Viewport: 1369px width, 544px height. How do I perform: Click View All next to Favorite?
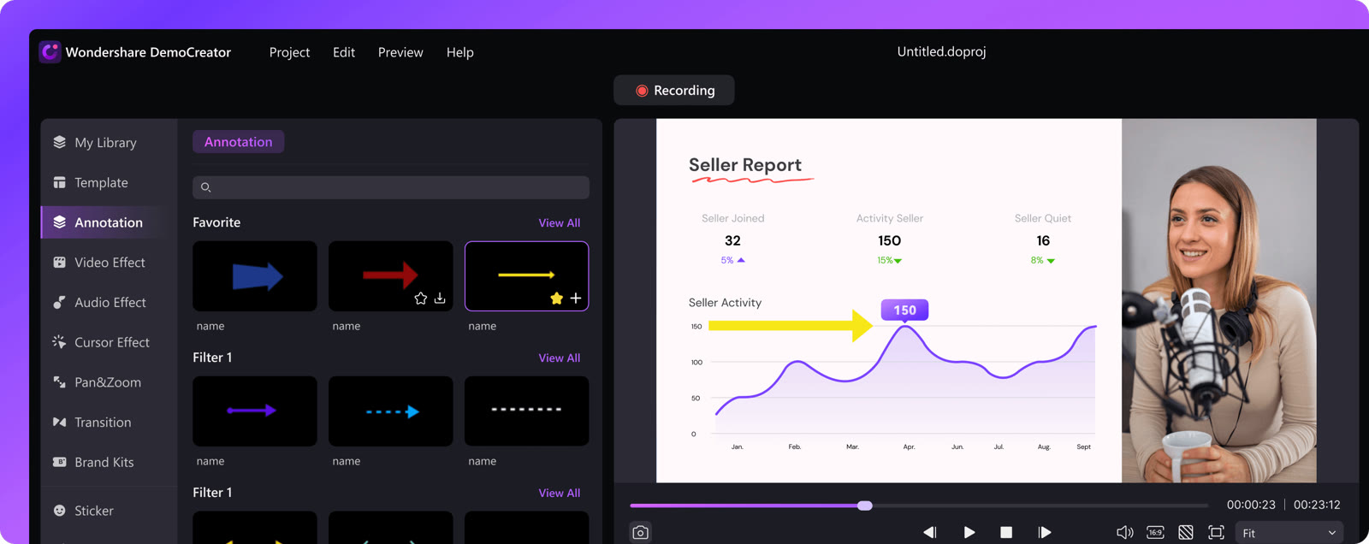pyautogui.click(x=560, y=223)
